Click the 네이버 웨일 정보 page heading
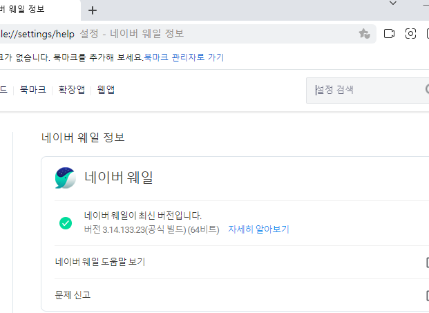The height and width of the screenshot is (313, 429). 83,137
